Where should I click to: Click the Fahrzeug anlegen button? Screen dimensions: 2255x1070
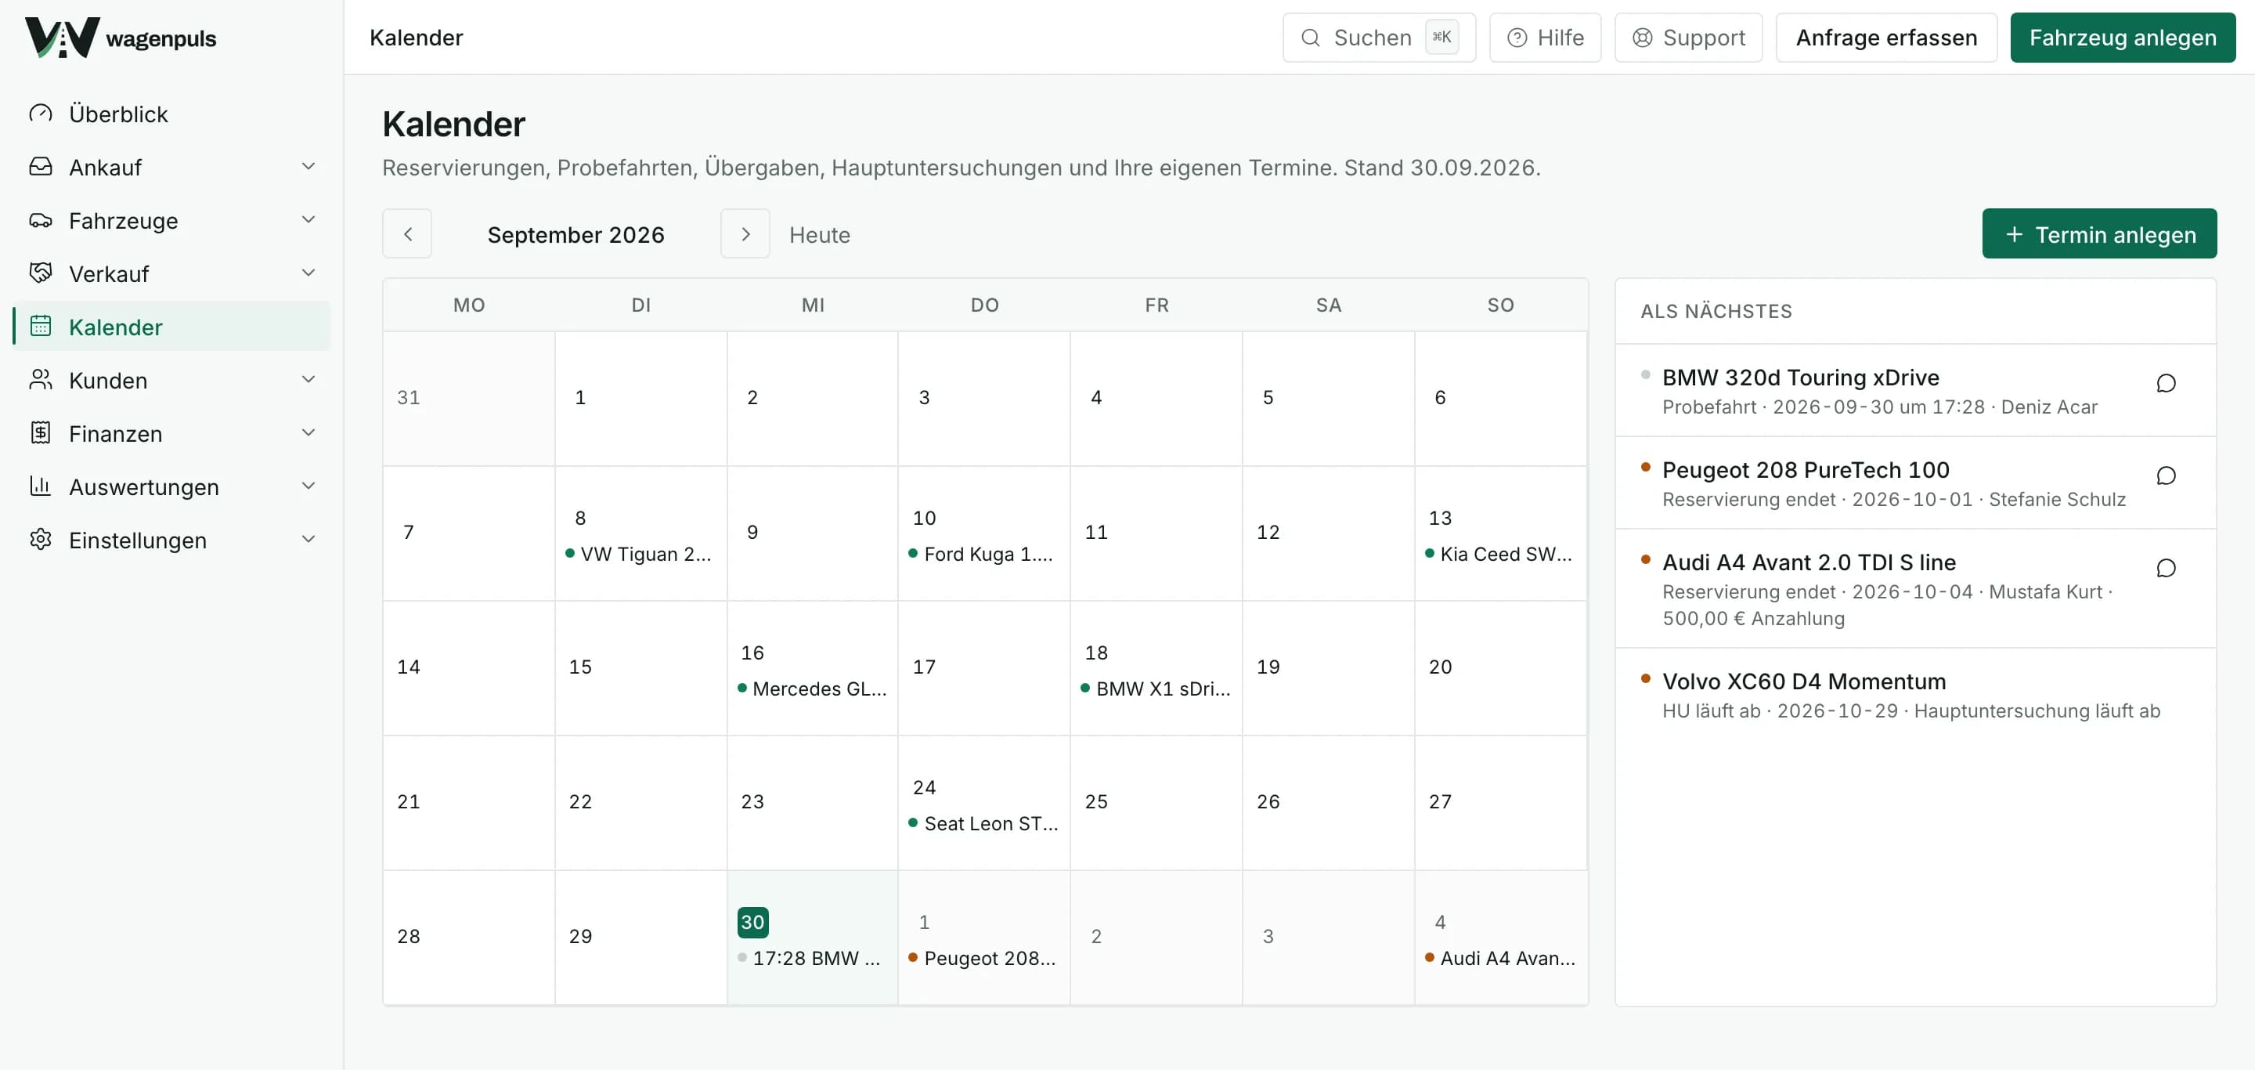click(x=2123, y=38)
